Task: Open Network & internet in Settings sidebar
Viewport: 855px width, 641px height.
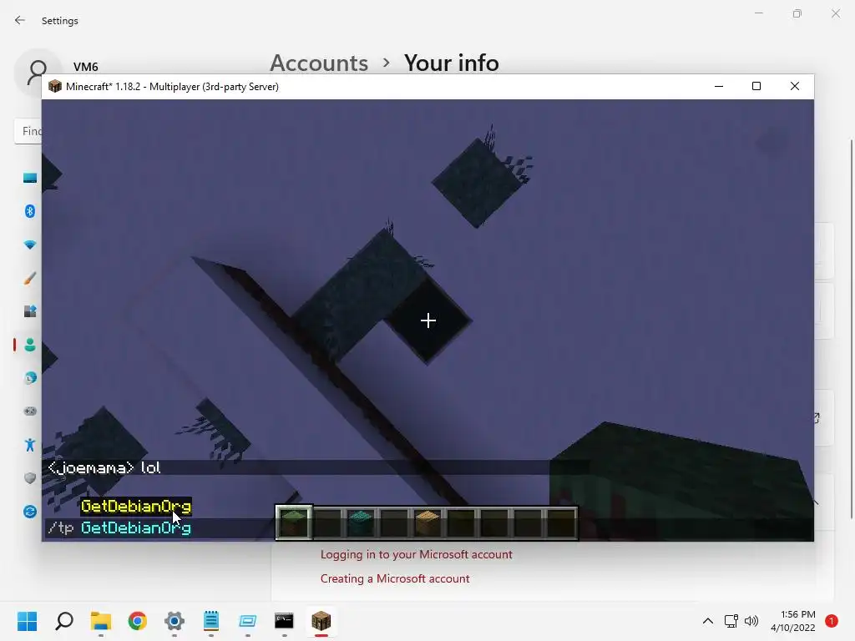Action: (x=29, y=245)
